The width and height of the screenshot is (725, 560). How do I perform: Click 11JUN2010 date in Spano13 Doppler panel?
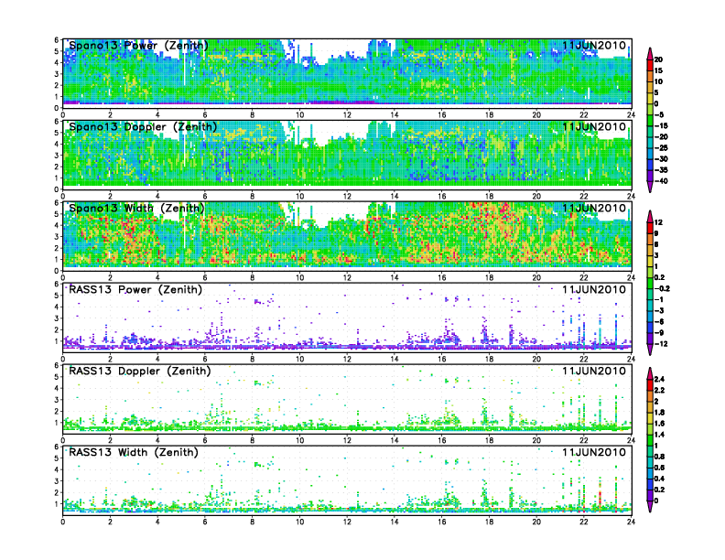[x=594, y=126]
